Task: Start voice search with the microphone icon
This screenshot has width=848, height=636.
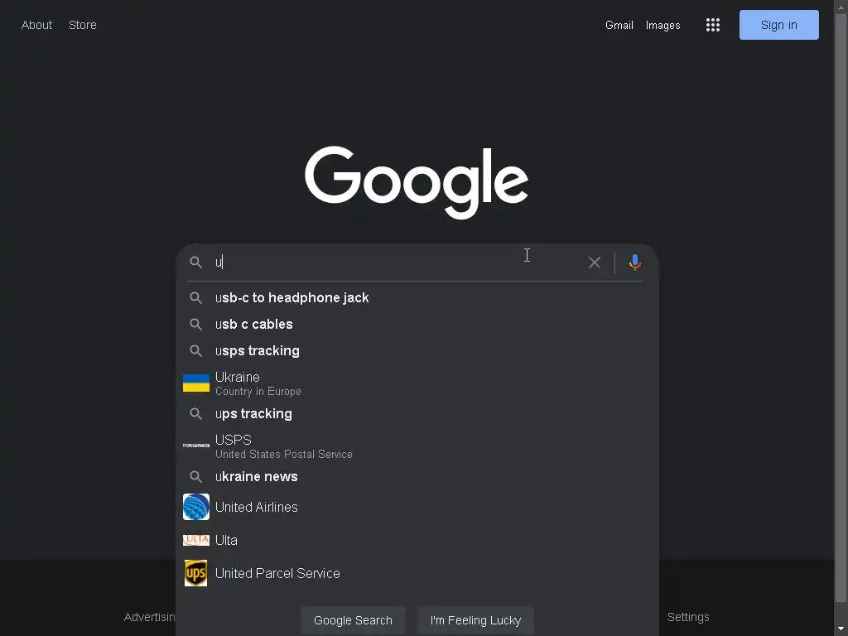Action: (x=635, y=263)
